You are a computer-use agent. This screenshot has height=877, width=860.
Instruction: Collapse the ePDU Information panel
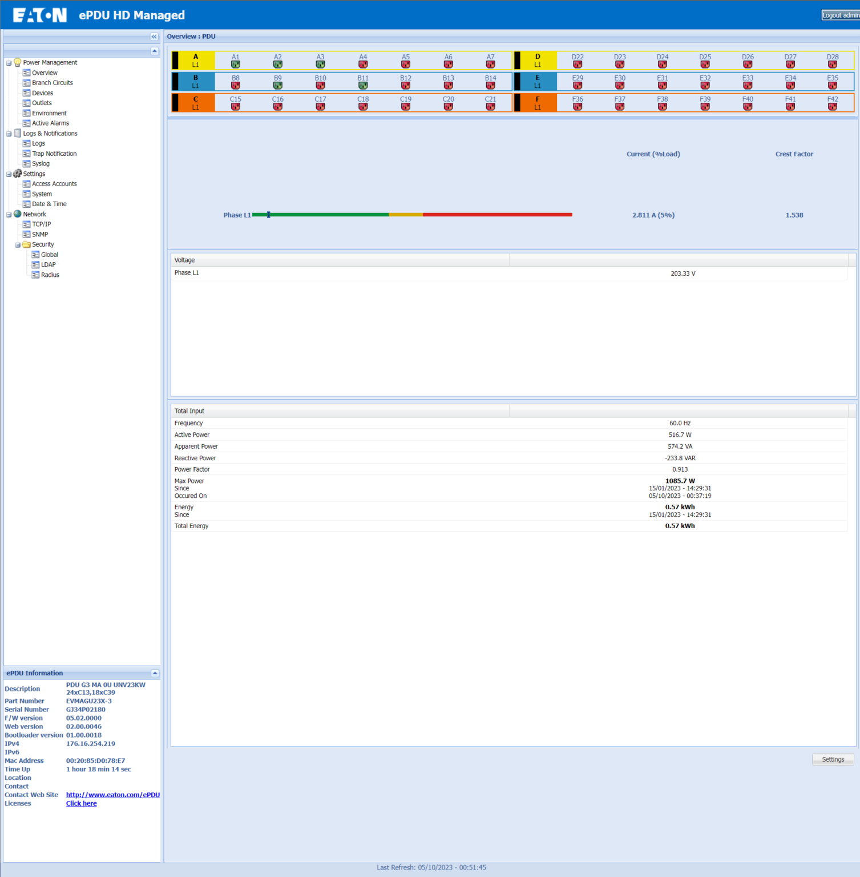pos(155,673)
